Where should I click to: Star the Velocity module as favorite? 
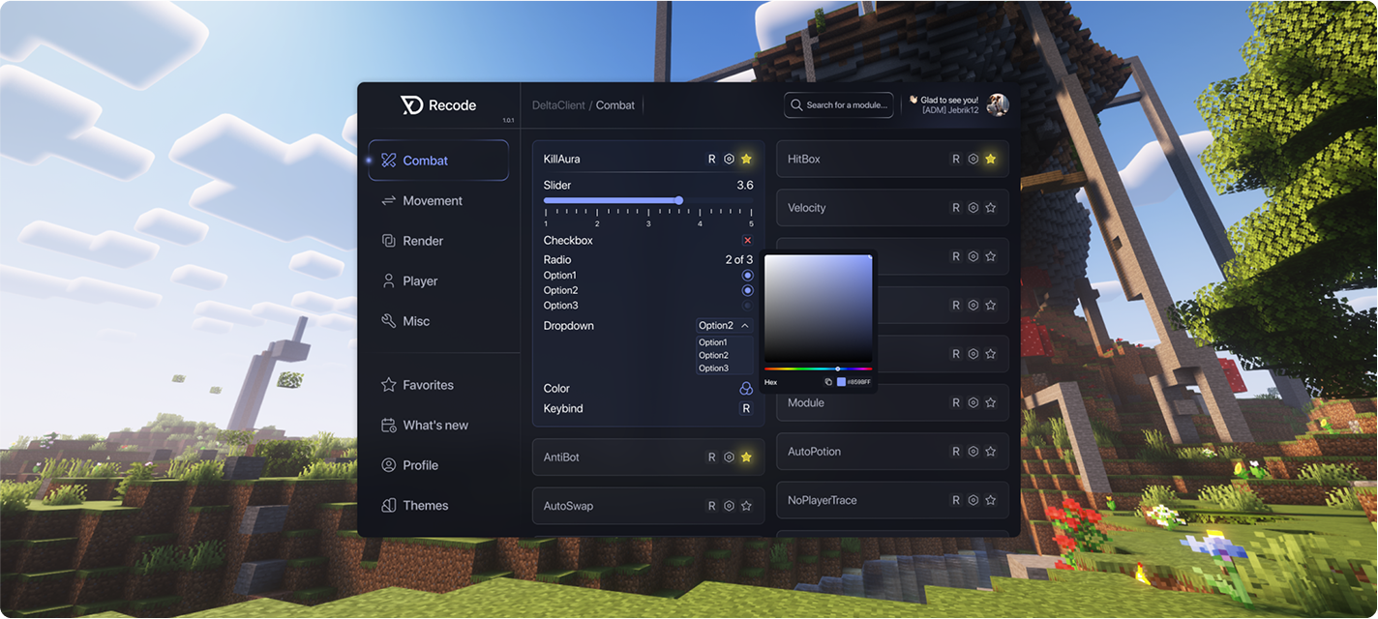pos(990,208)
